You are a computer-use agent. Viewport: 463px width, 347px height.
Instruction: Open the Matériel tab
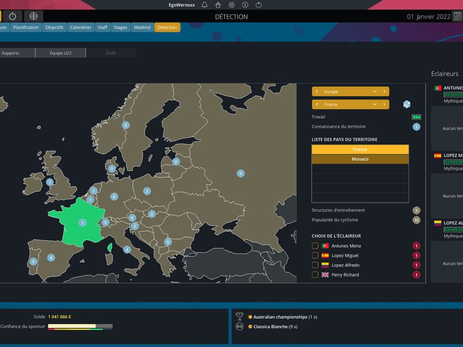tap(142, 27)
